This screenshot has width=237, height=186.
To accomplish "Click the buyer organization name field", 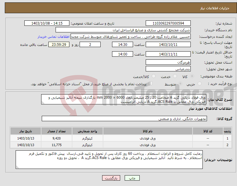I will [x=123, y=30].
